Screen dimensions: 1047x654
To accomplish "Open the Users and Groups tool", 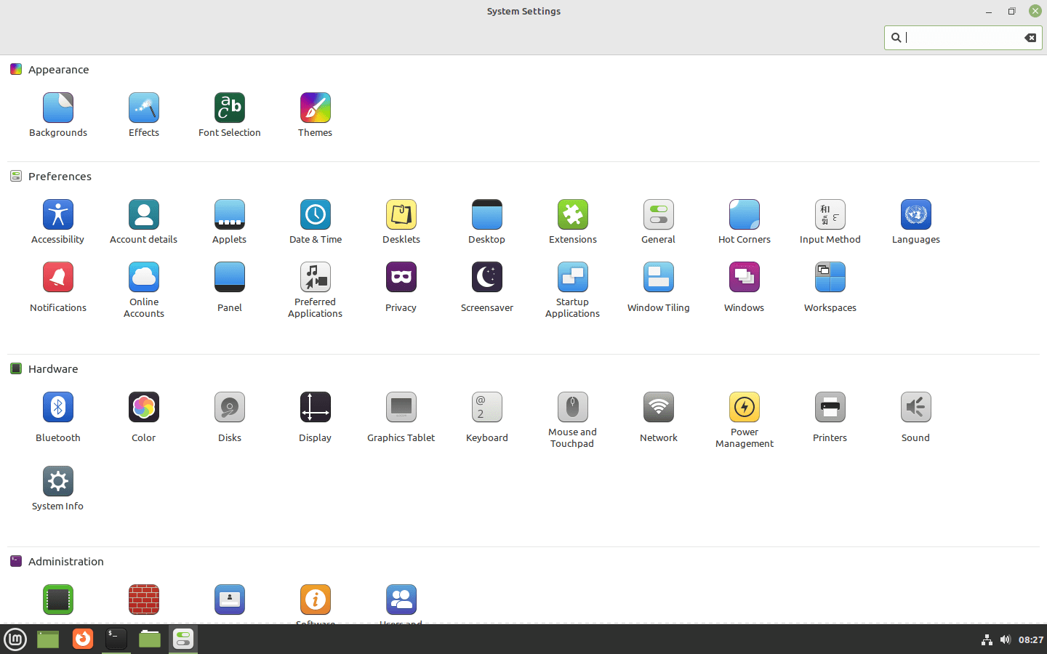I will pos(401,599).
